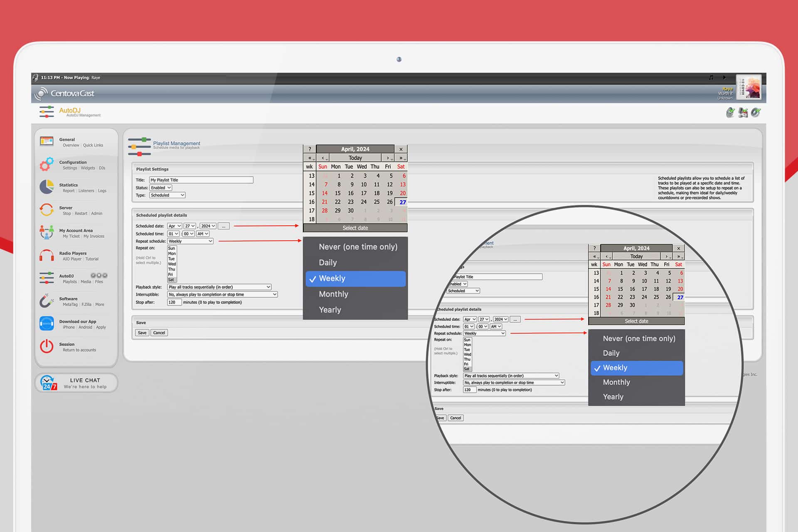Open Widgets under Configuration
Image resolution: width=798 pixels, height=532 pixels.
tap(88, 168)
